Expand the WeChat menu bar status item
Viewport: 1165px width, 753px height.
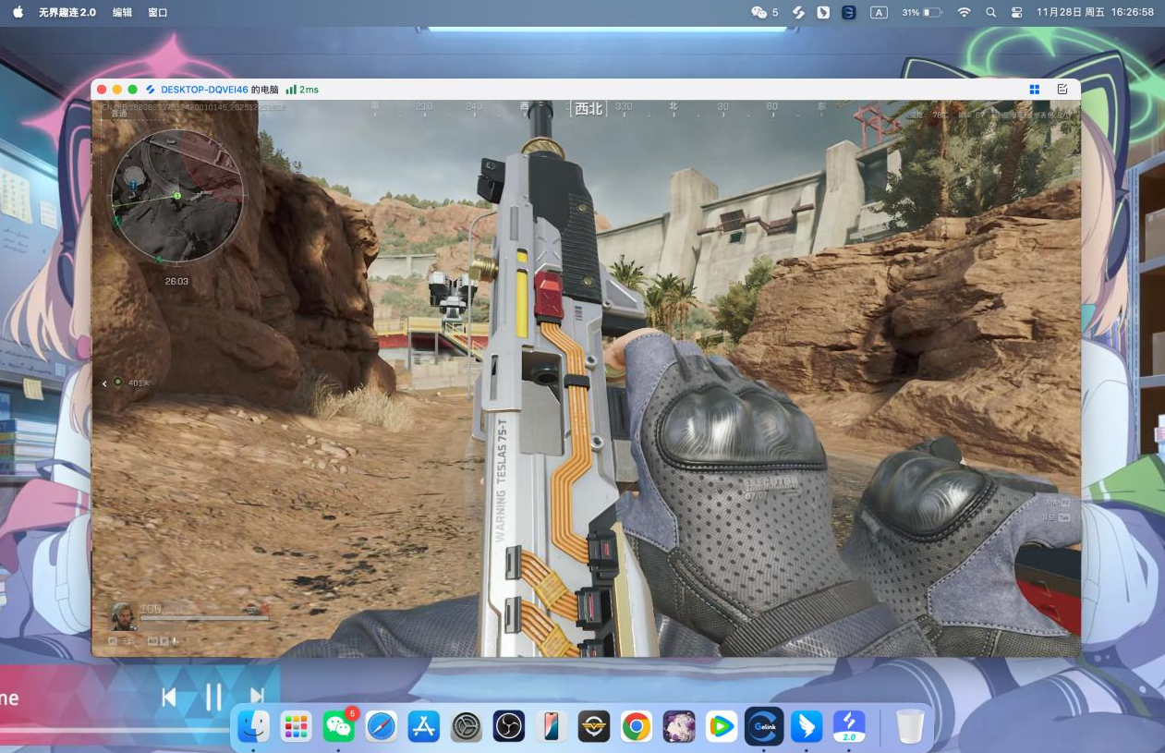764,12
